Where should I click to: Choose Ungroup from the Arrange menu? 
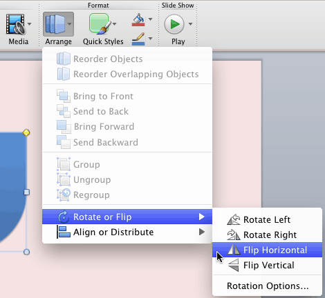point(127,179)
